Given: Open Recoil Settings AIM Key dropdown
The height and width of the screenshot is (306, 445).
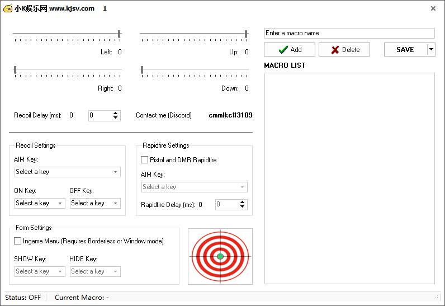Looking at the screenshot, I should [68, 172].
